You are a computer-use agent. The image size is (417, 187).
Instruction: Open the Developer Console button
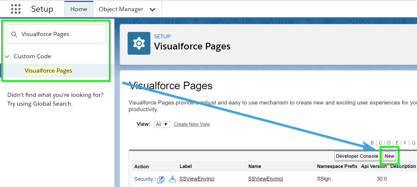[357, 156]
